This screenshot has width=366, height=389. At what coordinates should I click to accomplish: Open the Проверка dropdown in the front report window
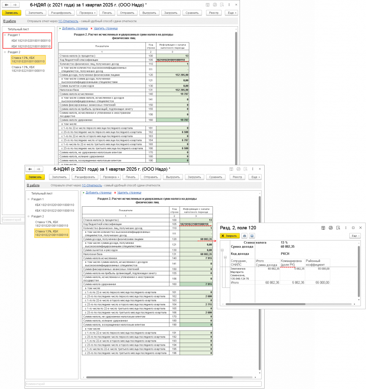pyautogui.click(x=111, y=177)
